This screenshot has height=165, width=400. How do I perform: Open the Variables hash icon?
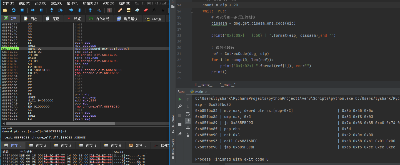click(163, 10)
